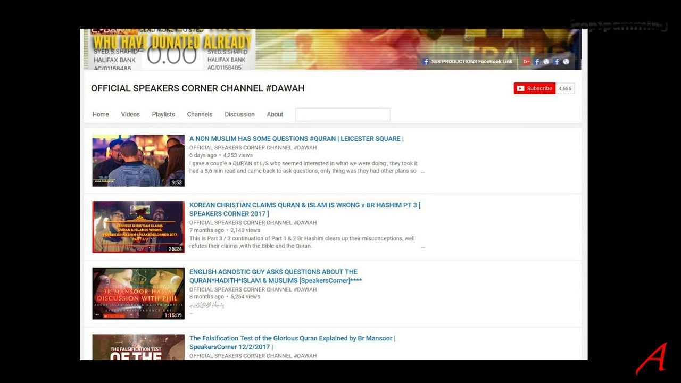Click description starting 'I gave a couple a QUR'AN'
The image size is (681, 383).
click(303, 168)
